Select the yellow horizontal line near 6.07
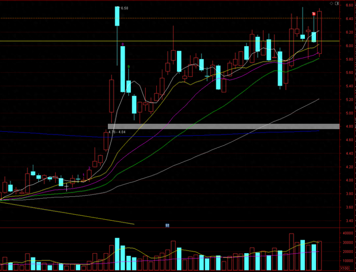Viewport: 356px width, 272px height. [170, 41]
